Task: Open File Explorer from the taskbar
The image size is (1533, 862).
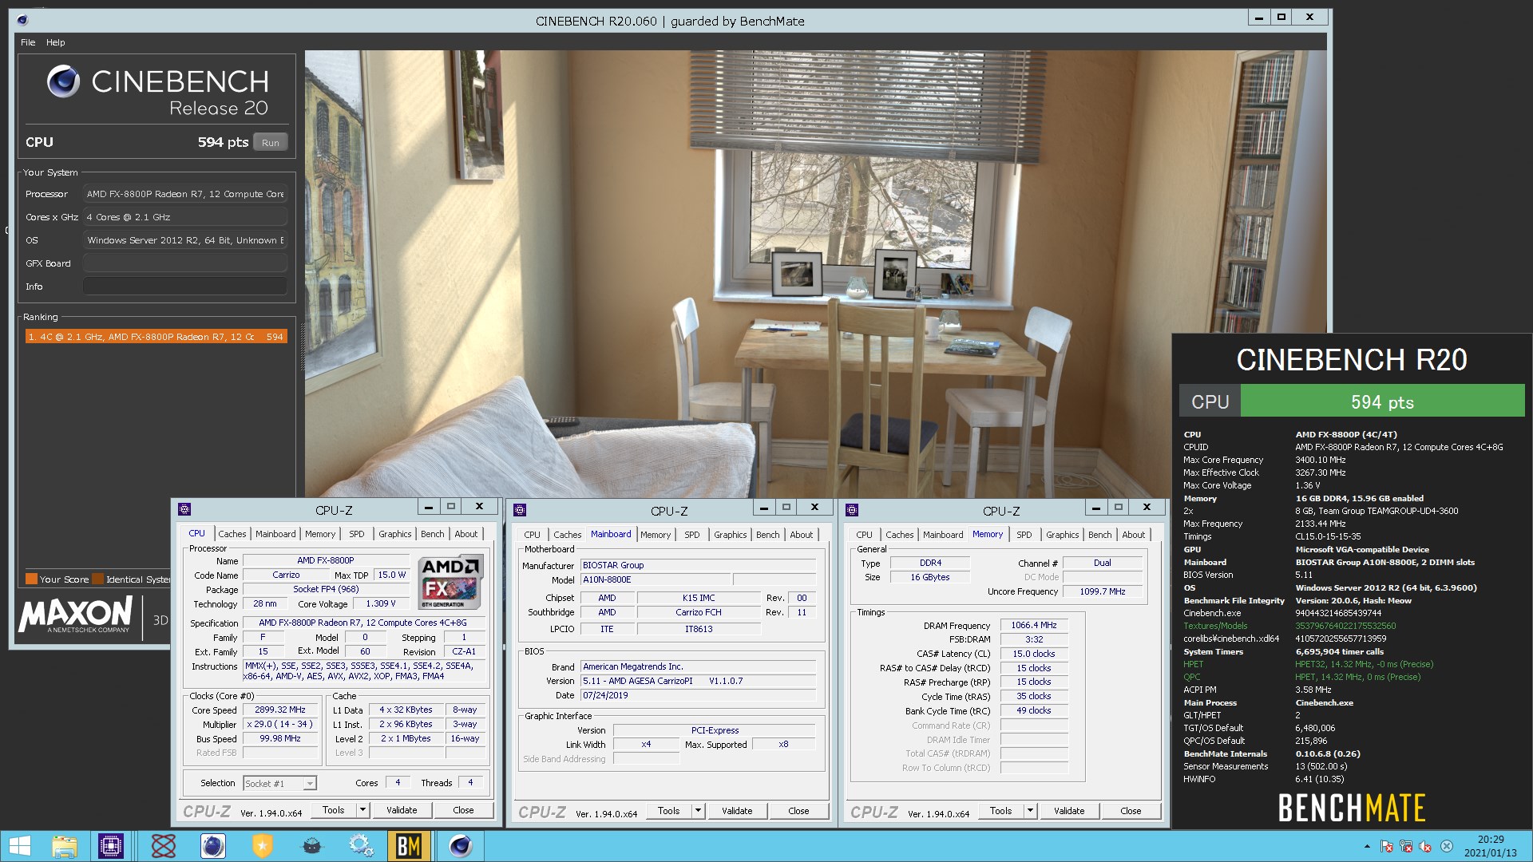Action: pyautogui.click(x=65, y=846)
